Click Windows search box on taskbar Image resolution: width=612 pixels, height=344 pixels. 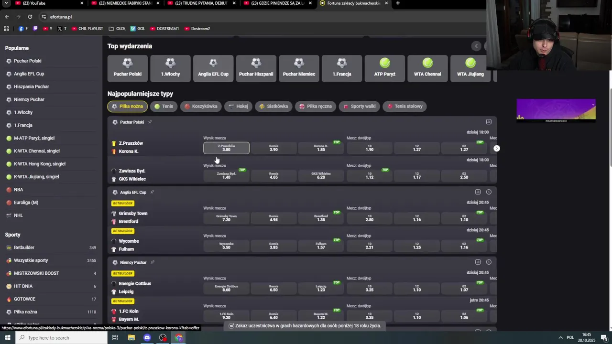pyautogui.click(x=61, y=338)
